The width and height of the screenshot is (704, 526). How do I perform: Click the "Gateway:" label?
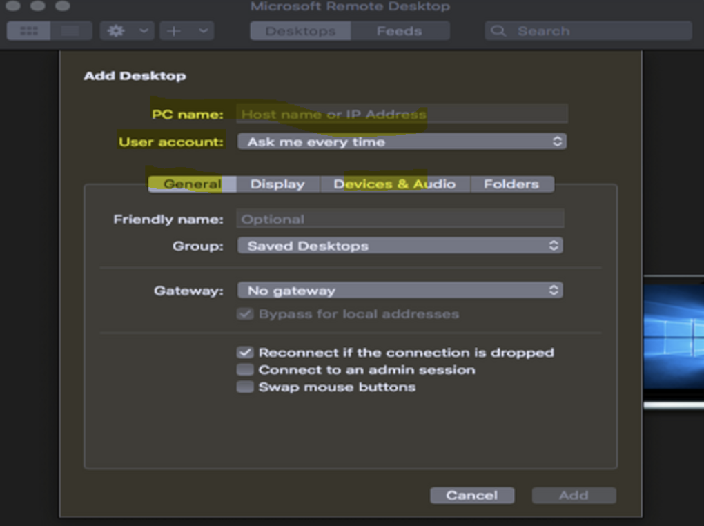(188, 291)
